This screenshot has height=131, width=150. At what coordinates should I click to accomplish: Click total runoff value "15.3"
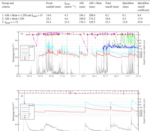pyautogui.click(x=108, y=22)
